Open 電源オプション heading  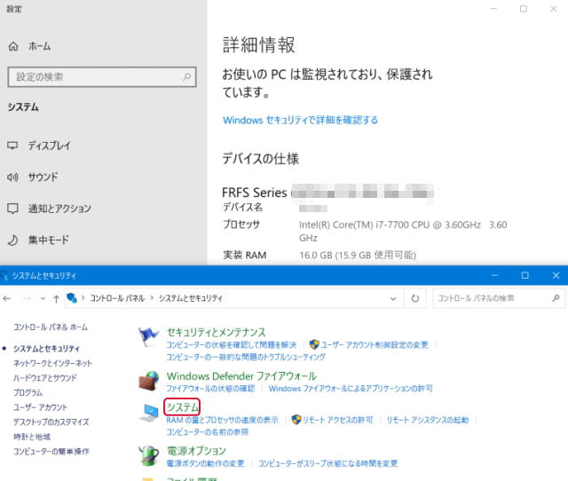196,451
